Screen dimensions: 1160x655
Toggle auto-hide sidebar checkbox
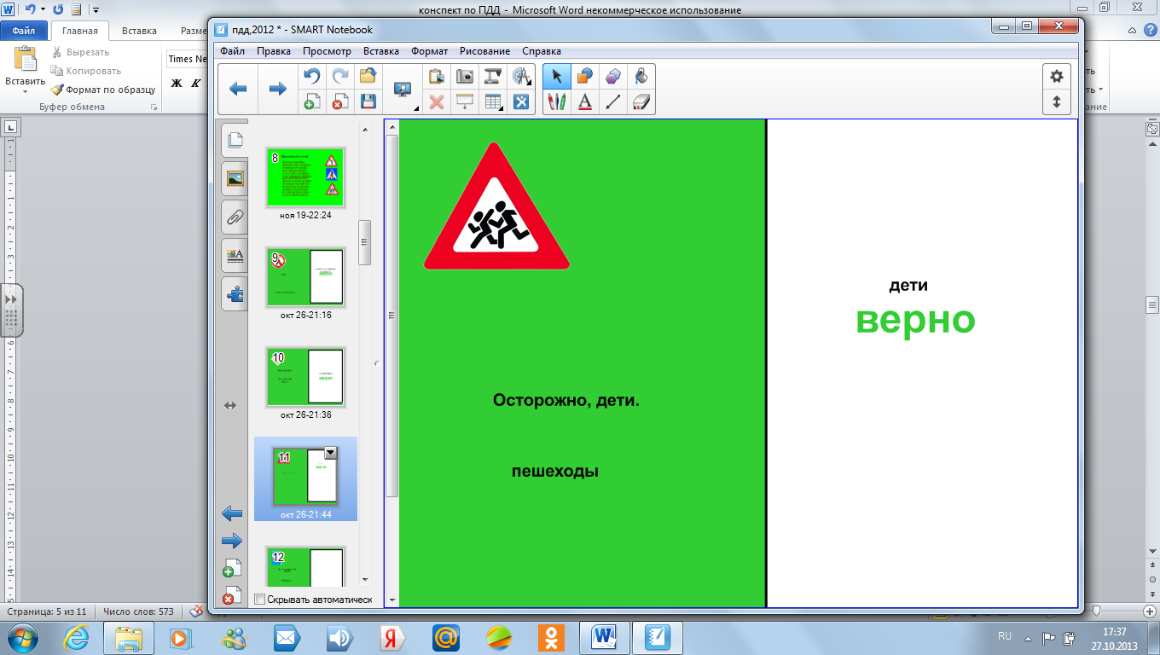(260, 600)
